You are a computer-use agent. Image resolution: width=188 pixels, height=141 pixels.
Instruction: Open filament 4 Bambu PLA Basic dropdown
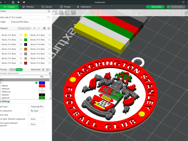pyautogui.click(x=38, y=40)
